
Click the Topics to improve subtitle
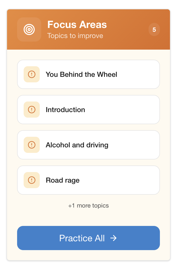pyautogui.click(x=75, y=36)
